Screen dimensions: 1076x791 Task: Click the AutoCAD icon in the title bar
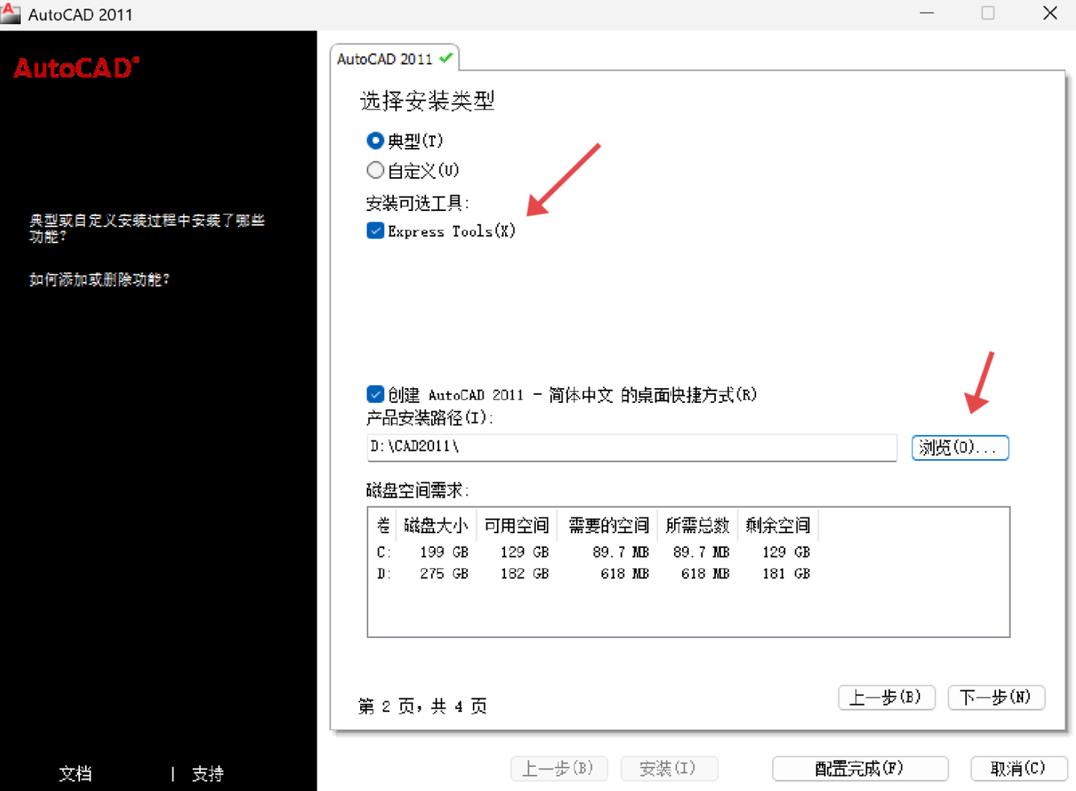tap(11, 13)
